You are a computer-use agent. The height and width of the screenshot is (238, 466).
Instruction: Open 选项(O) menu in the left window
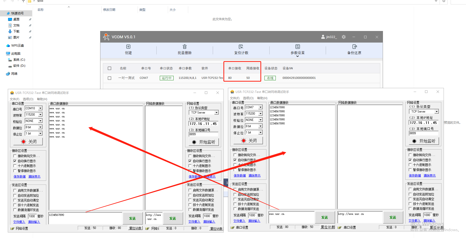[28, 99]
